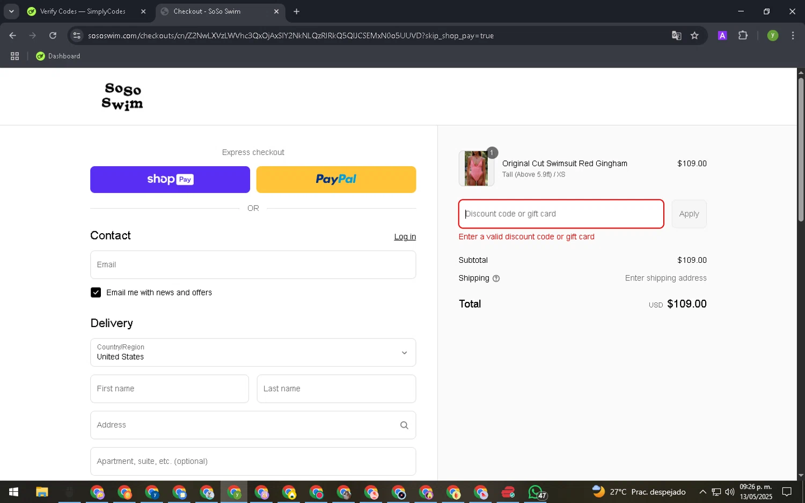Viewport: 805px width, 503px height.
Task: Focus the Apartment, suite, etc. field
Action: (253, 461)
